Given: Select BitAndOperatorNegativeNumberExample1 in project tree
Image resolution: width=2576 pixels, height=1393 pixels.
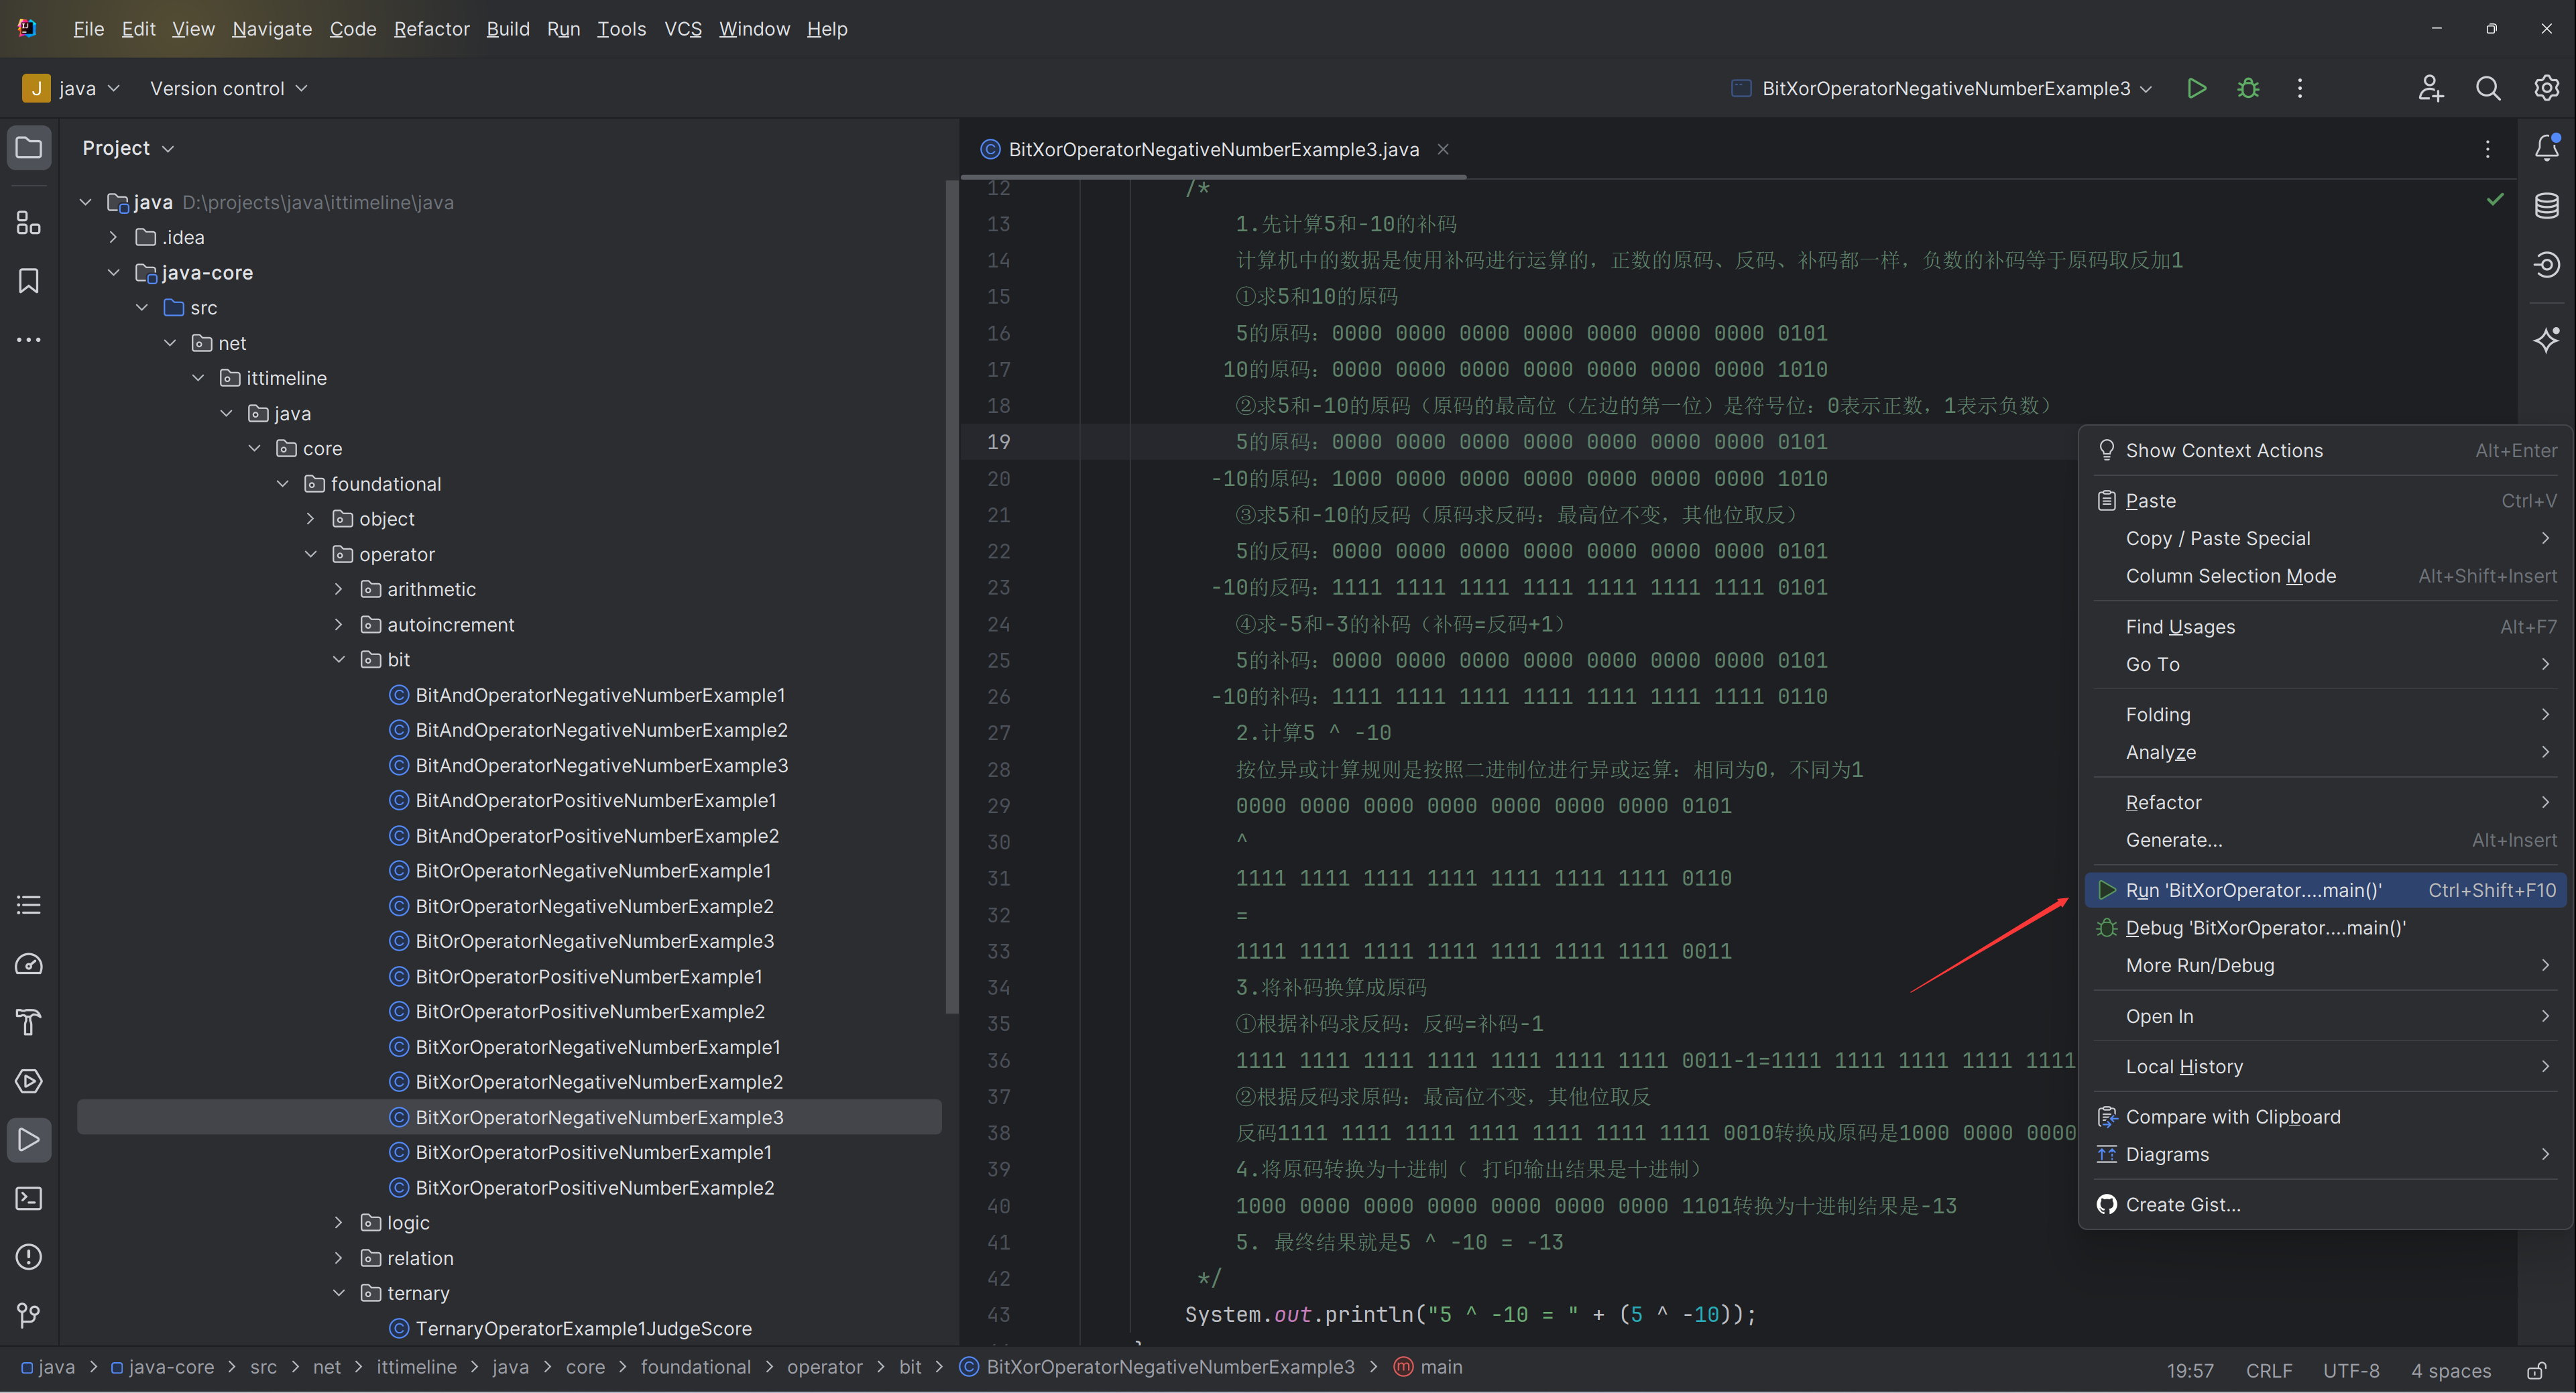Looking at the screenshot, I should 600,695.
